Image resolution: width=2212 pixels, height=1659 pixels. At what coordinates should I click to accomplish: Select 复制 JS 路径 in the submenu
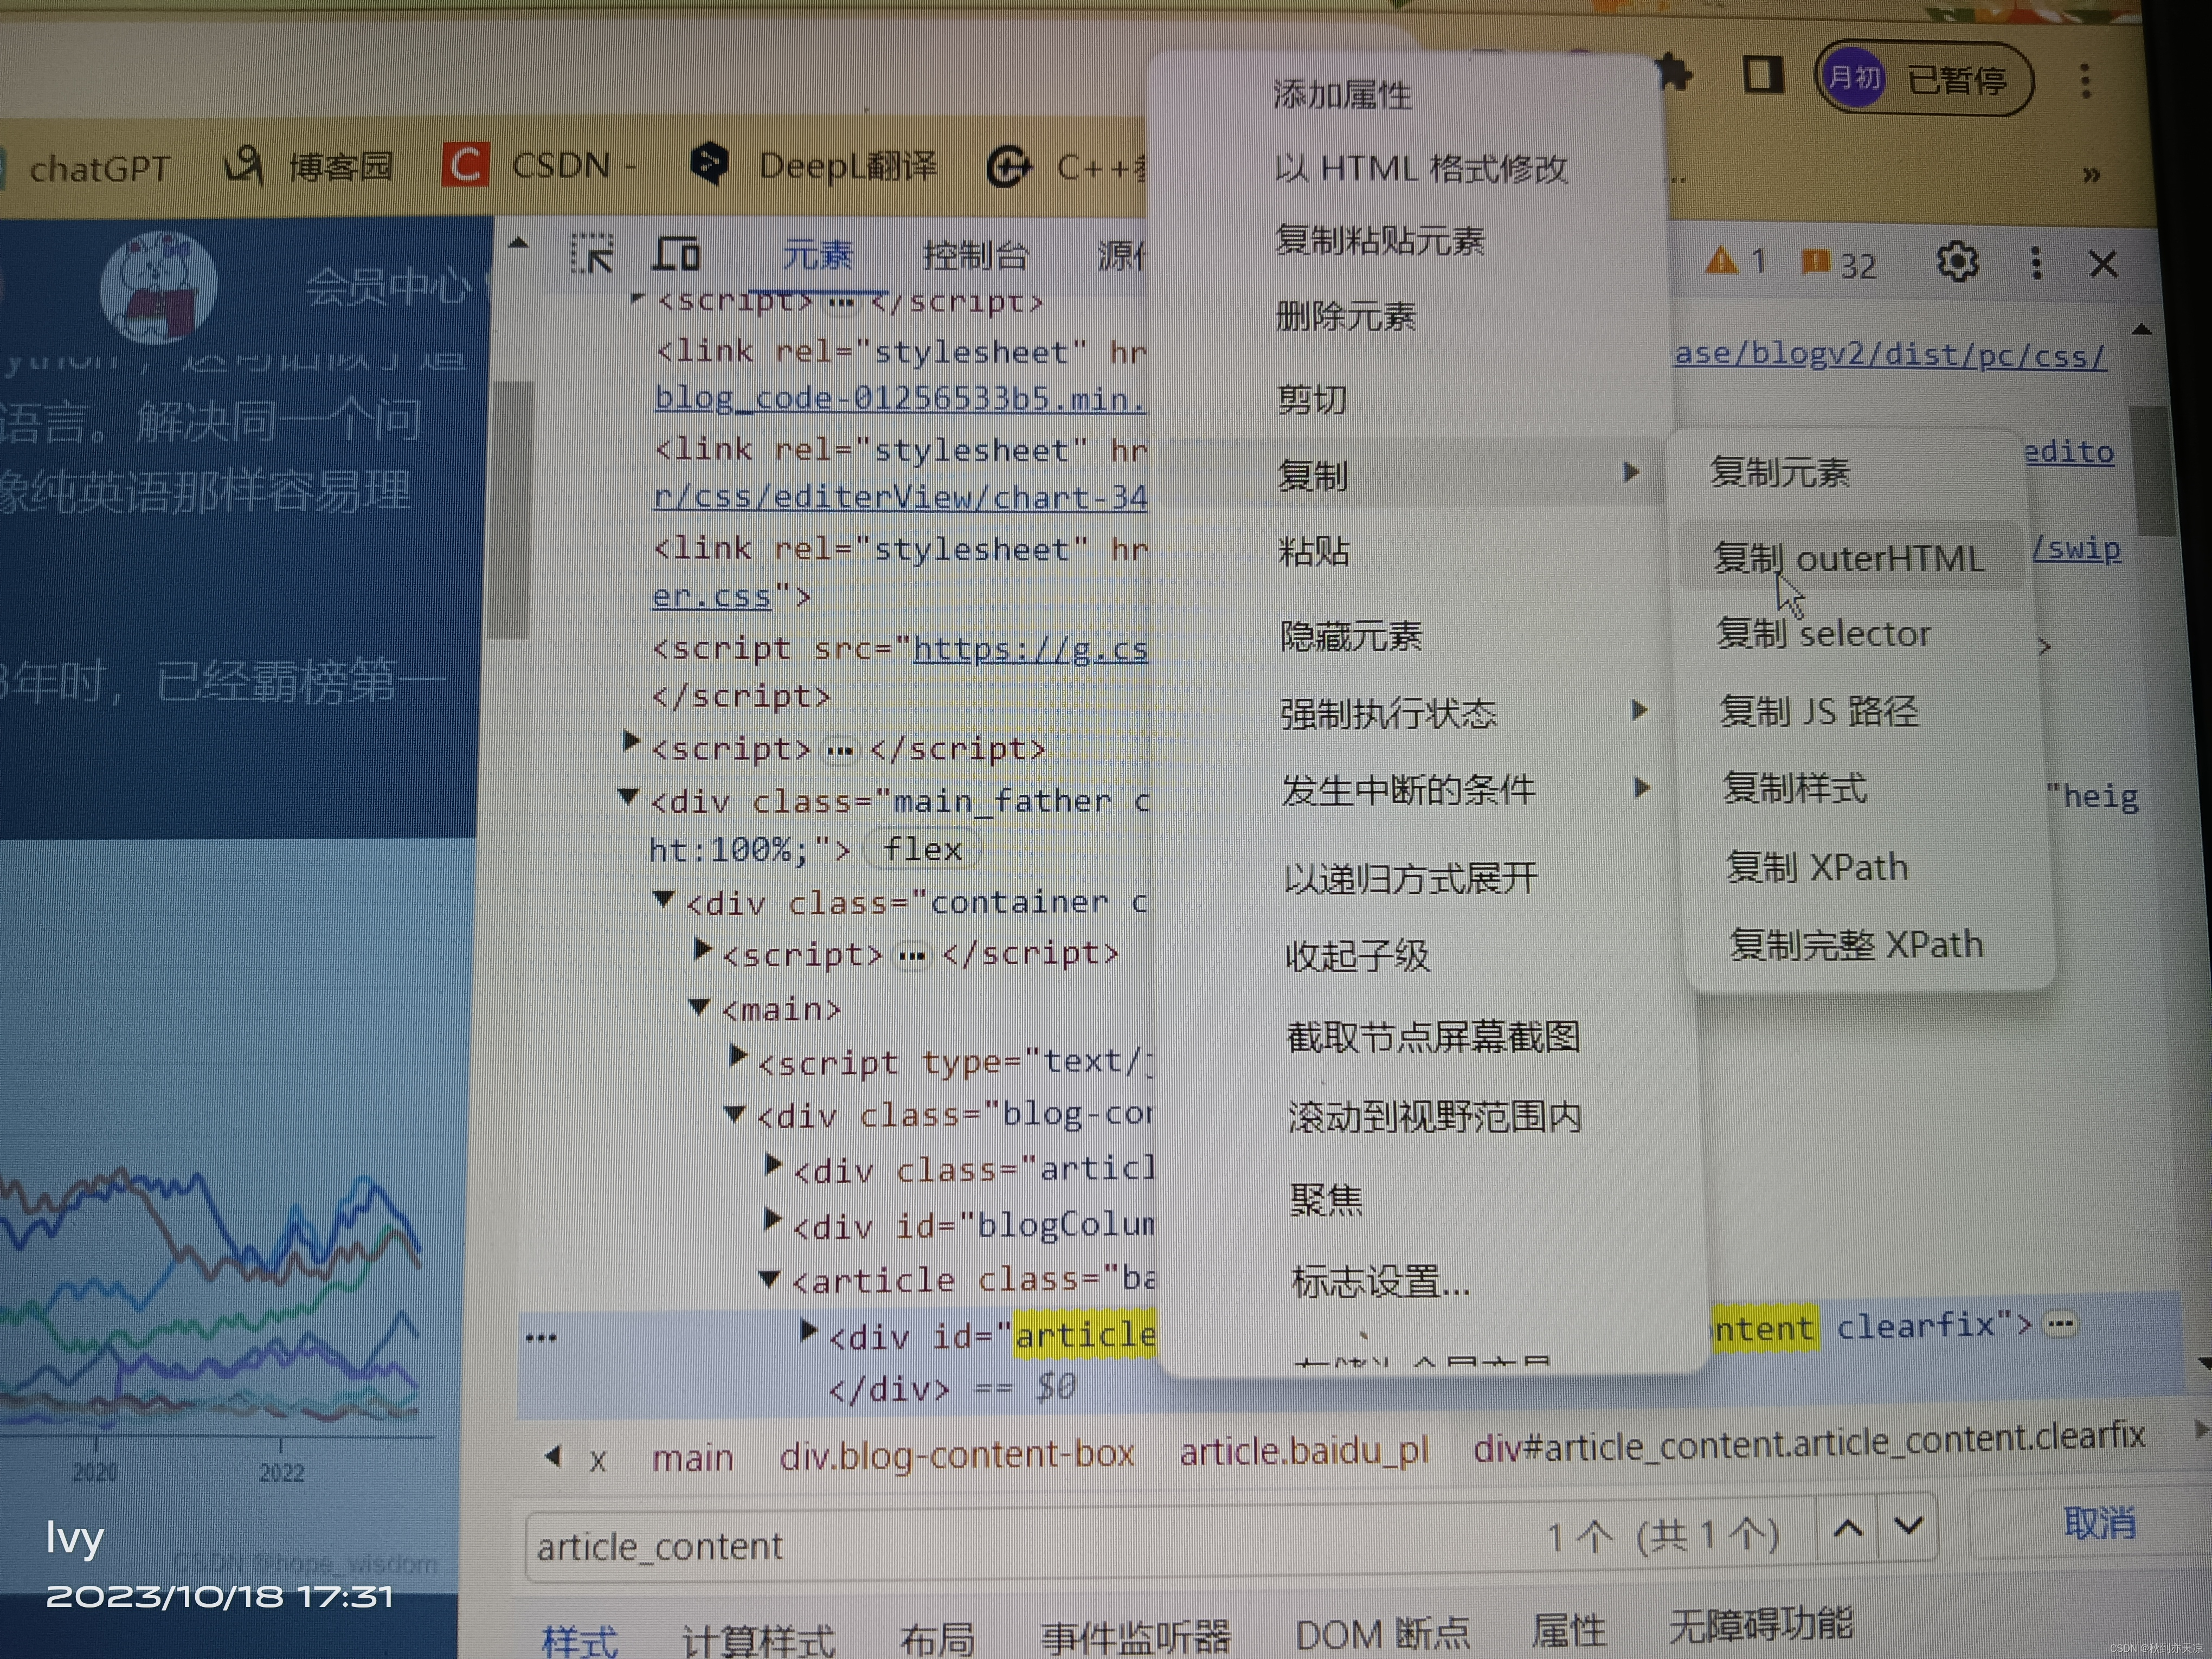[1819, 711]
